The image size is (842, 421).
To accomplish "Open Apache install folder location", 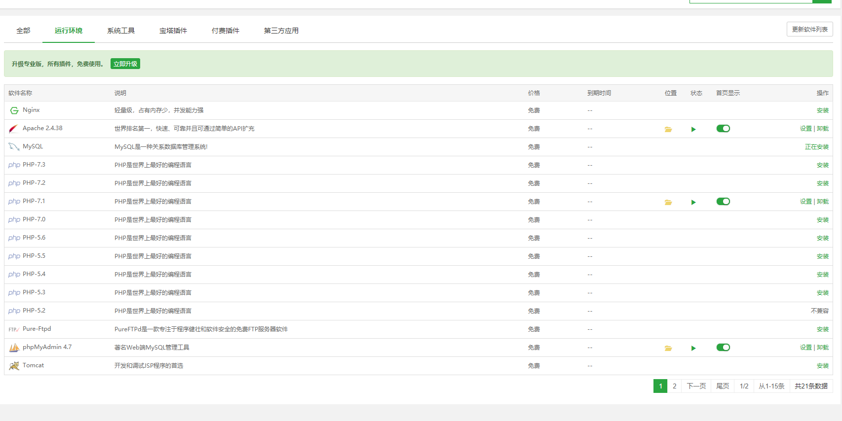I will tap(668, 129).
